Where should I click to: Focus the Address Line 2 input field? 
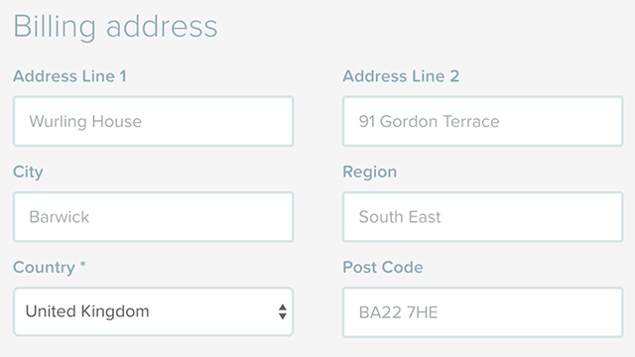tap(483, 121)
